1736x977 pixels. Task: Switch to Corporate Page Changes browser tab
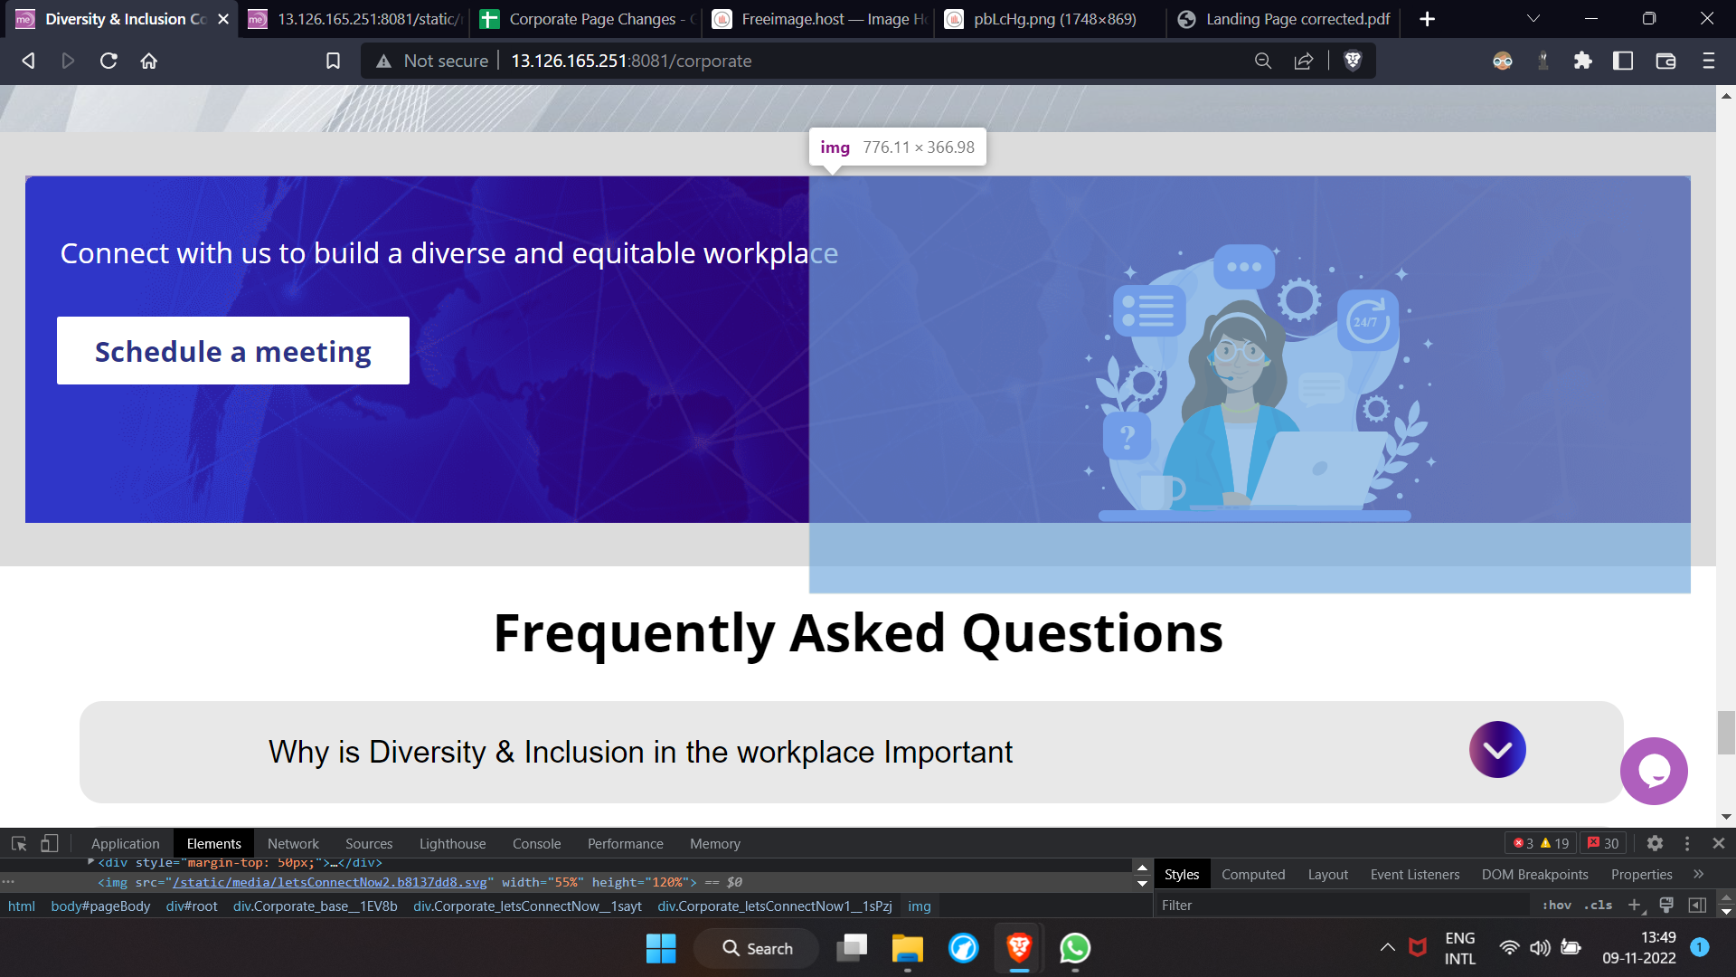(x=586, y=19)
